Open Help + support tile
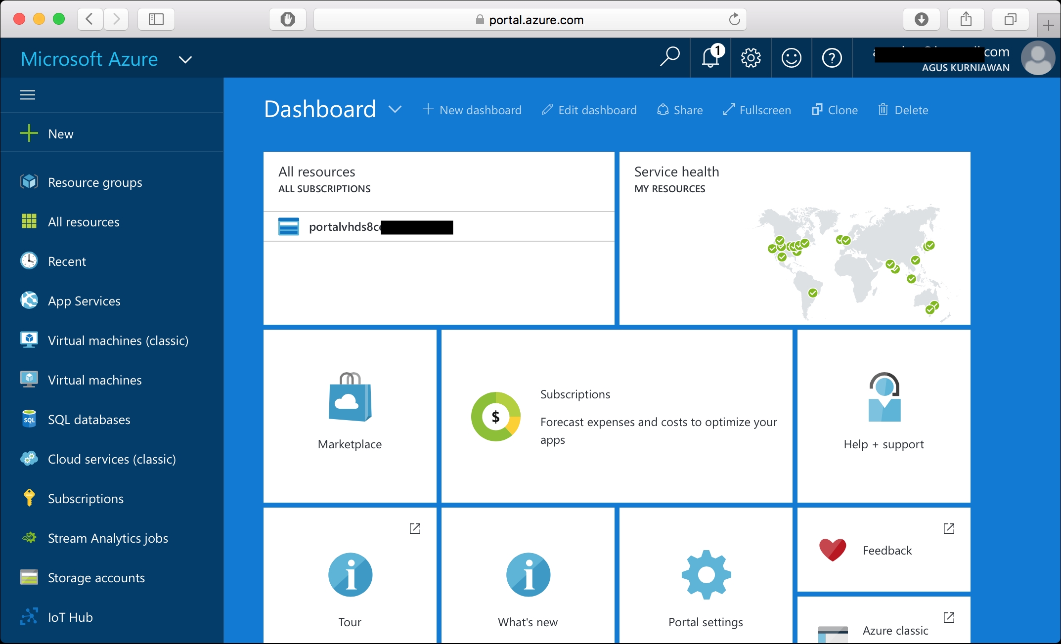This screenshot has height=644, width=1061. (x=884, y=416)
